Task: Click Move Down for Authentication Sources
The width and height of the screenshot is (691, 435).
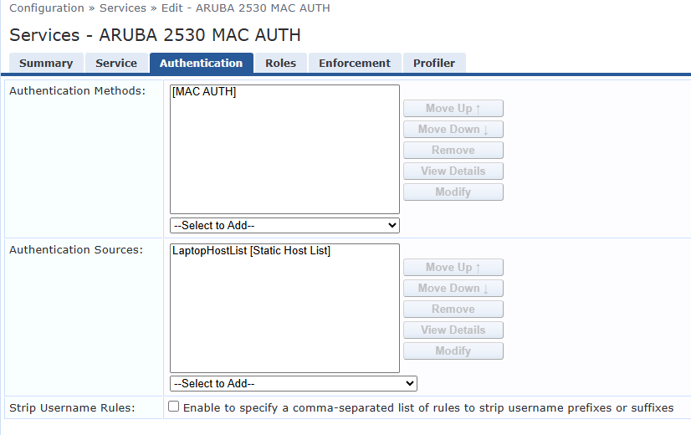Action: point(453,289)
